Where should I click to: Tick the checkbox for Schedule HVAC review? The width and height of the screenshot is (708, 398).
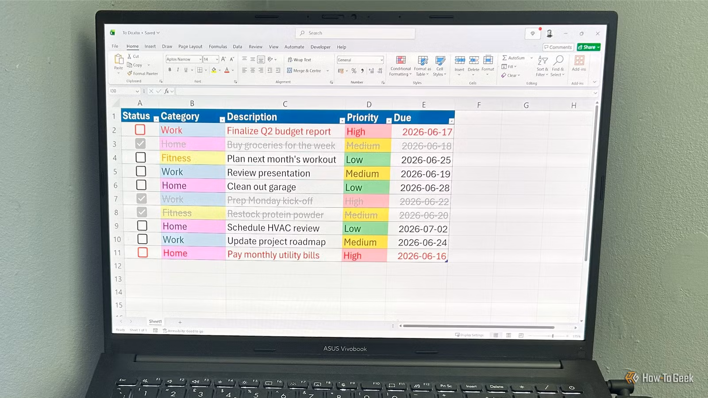[142, 225]
